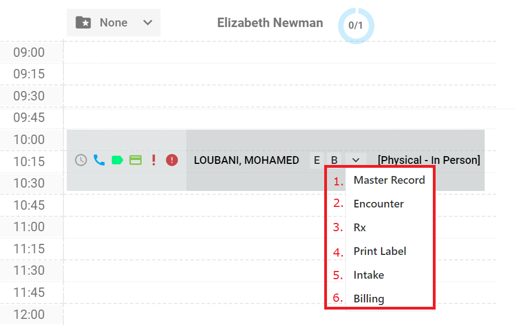
Task: Select Master Record from the menu
Action: tap(389, 180)
